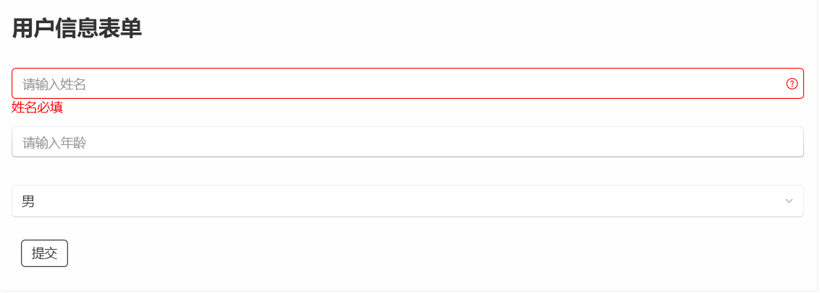Screen dimensions: 820x293
Task: Expand gender options via down arrow
Action: pyautogui.click(x=789, y=201)
